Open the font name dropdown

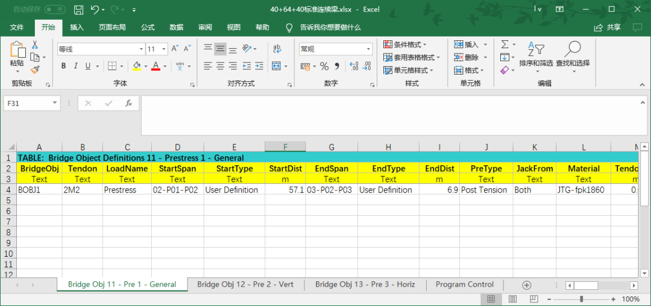click(x=141, y=49)
